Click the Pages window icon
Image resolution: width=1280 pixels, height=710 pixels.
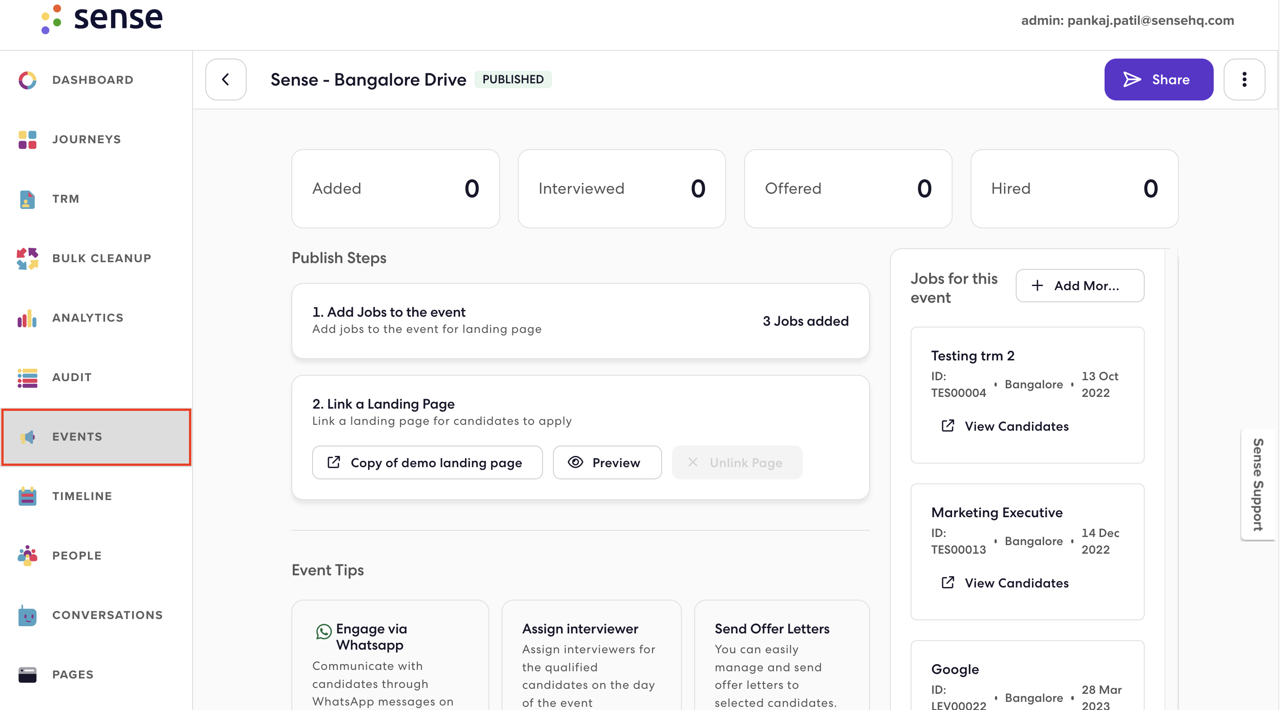coord(28,675)
